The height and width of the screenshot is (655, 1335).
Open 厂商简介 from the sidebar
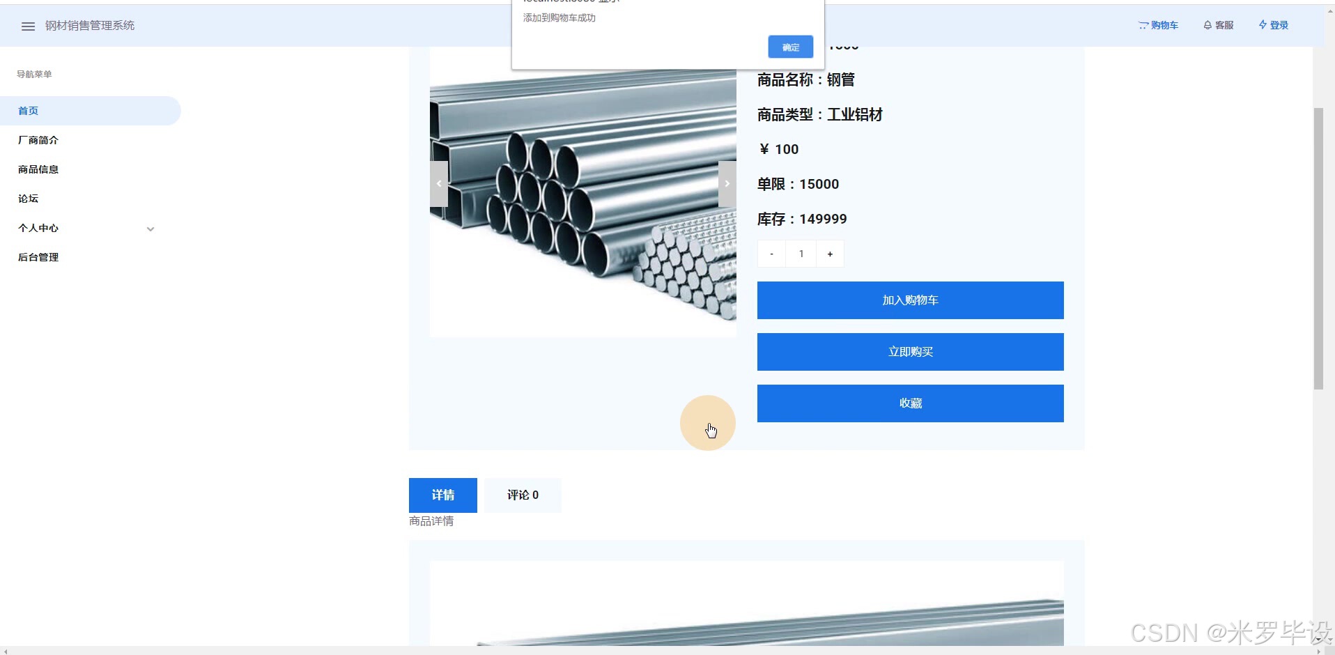point(38,140)
